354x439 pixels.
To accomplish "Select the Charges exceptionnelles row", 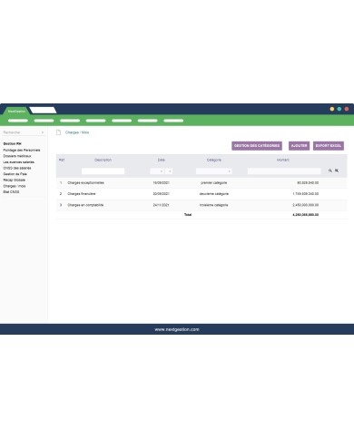I will [202, 183].
